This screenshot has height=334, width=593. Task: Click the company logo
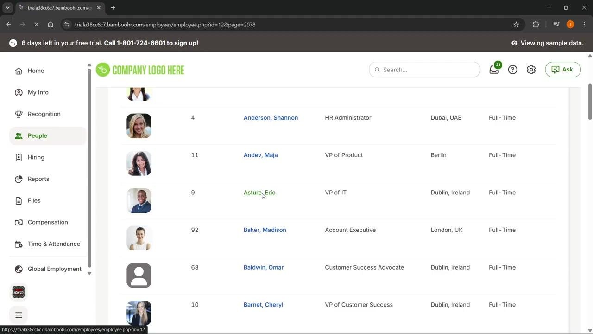(x=140, y=70)
